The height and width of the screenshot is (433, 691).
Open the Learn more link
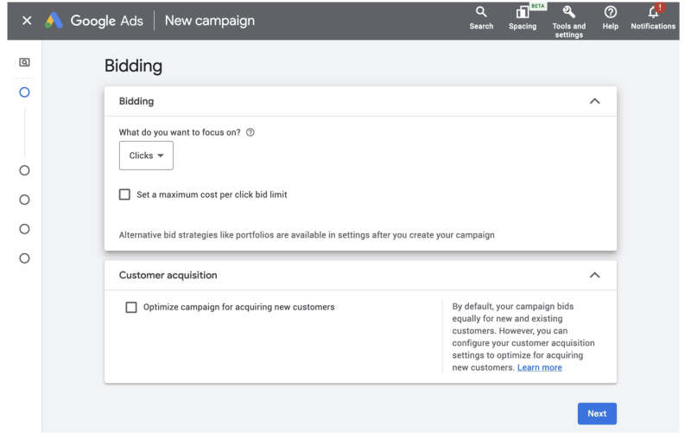click(x=539, y=367)
